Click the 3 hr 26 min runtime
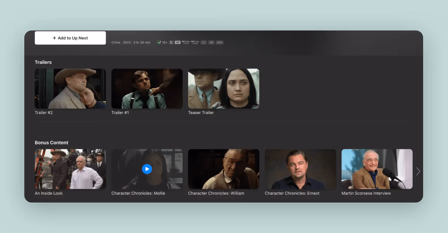Image resolution: width=448 pixels, height=233 pixels. 142,42
